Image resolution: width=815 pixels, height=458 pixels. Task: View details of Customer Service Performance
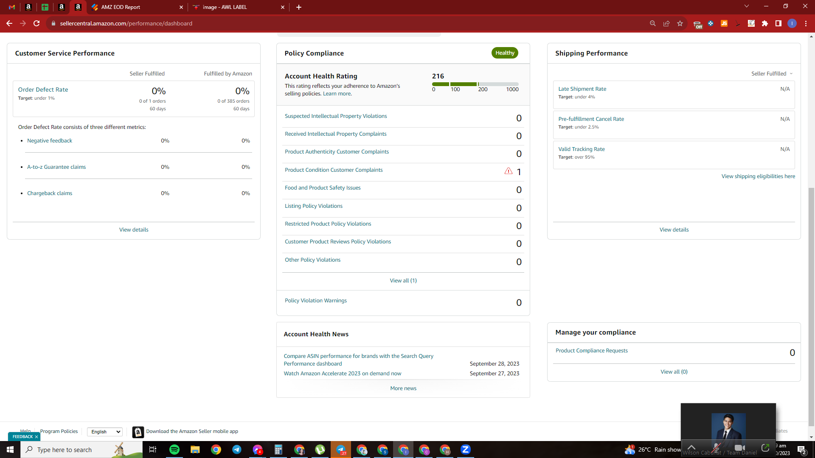point(134,230)
